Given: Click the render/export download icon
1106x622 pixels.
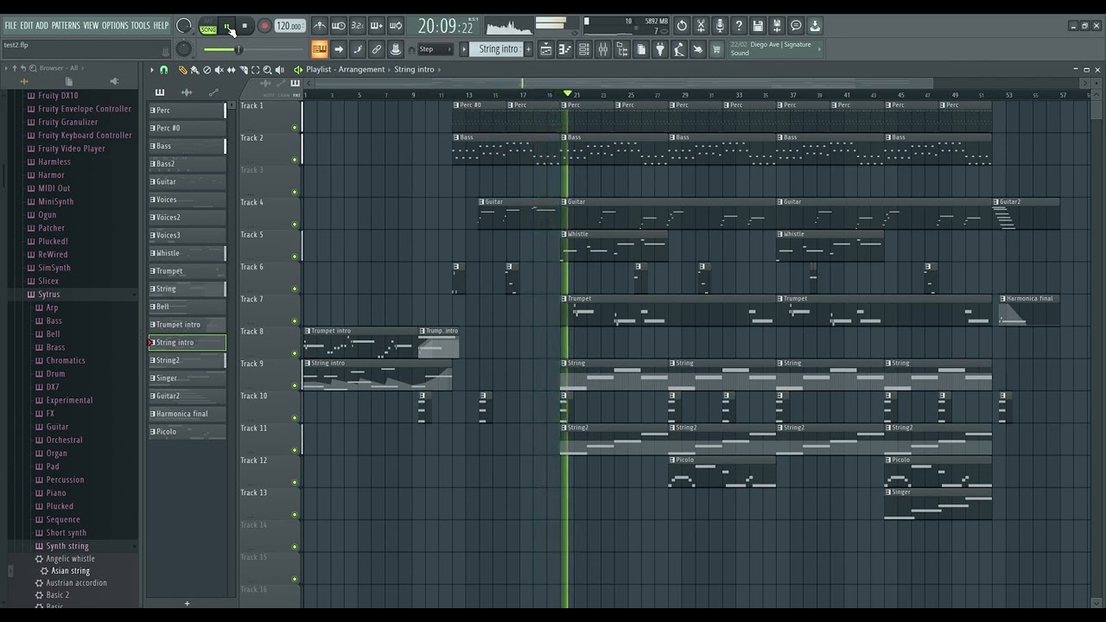Looking at the screenshot, I should coord(815,26).
